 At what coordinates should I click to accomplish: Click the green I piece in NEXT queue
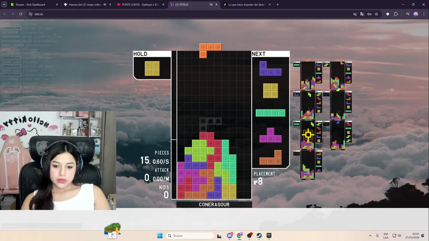(270, 113)
